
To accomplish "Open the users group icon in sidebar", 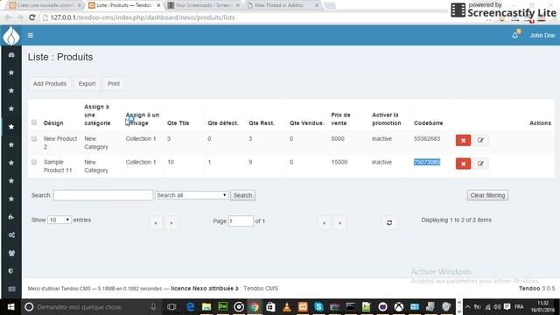I will 11,253.
